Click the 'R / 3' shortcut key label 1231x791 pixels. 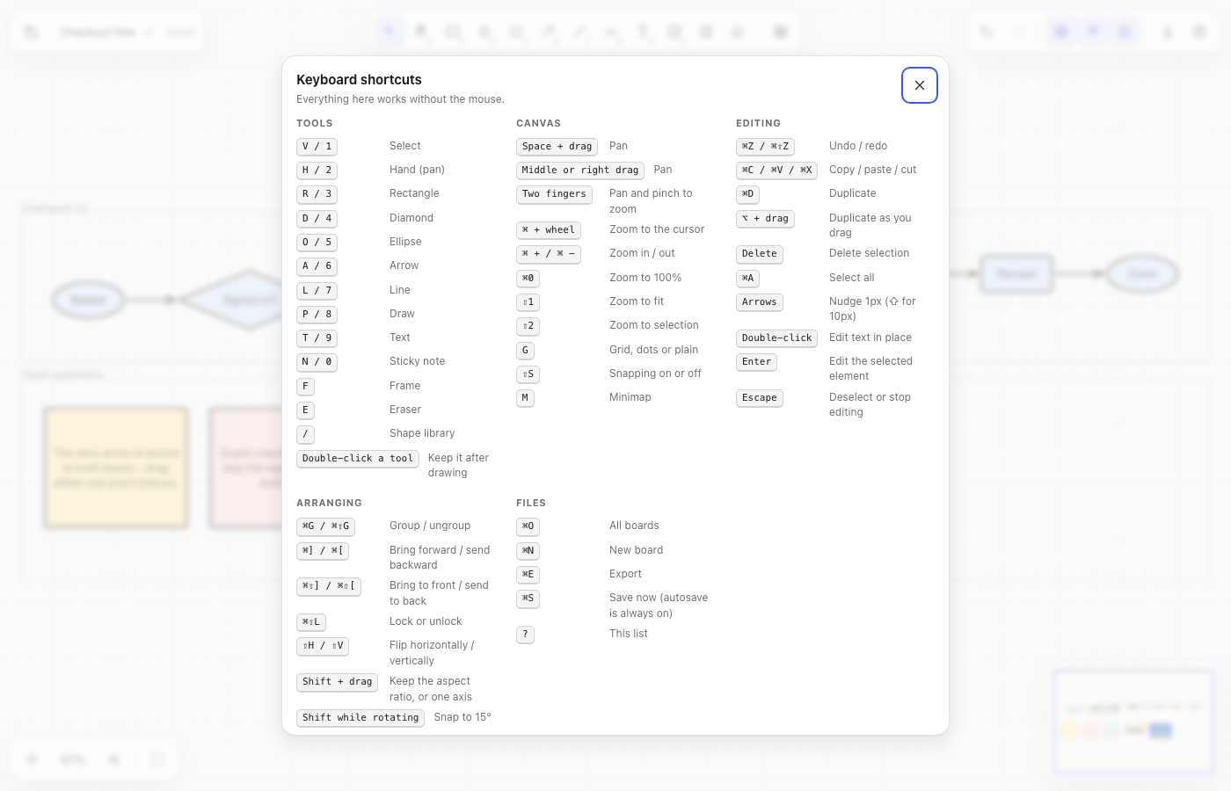tap(317, 194)
